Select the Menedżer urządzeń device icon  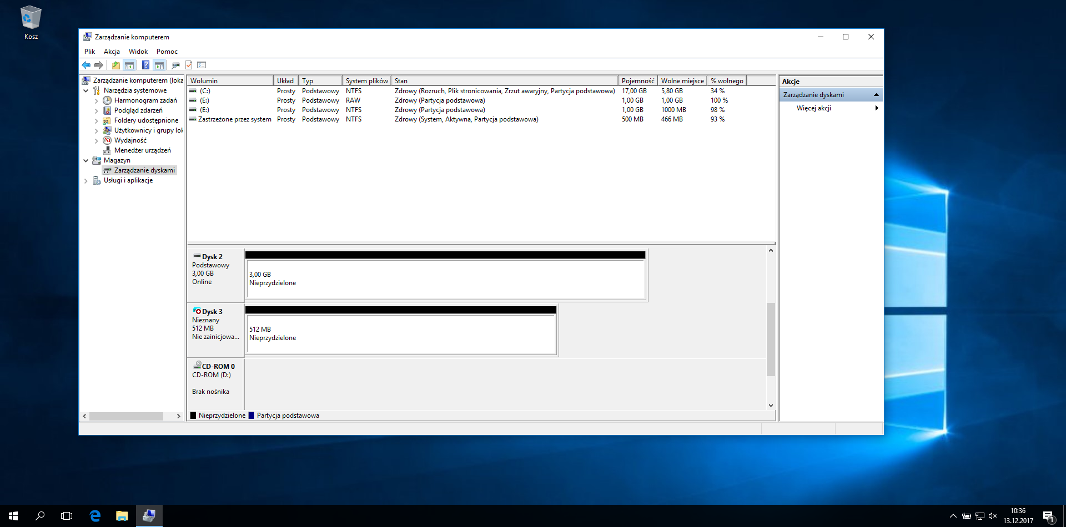pos(107,150)
